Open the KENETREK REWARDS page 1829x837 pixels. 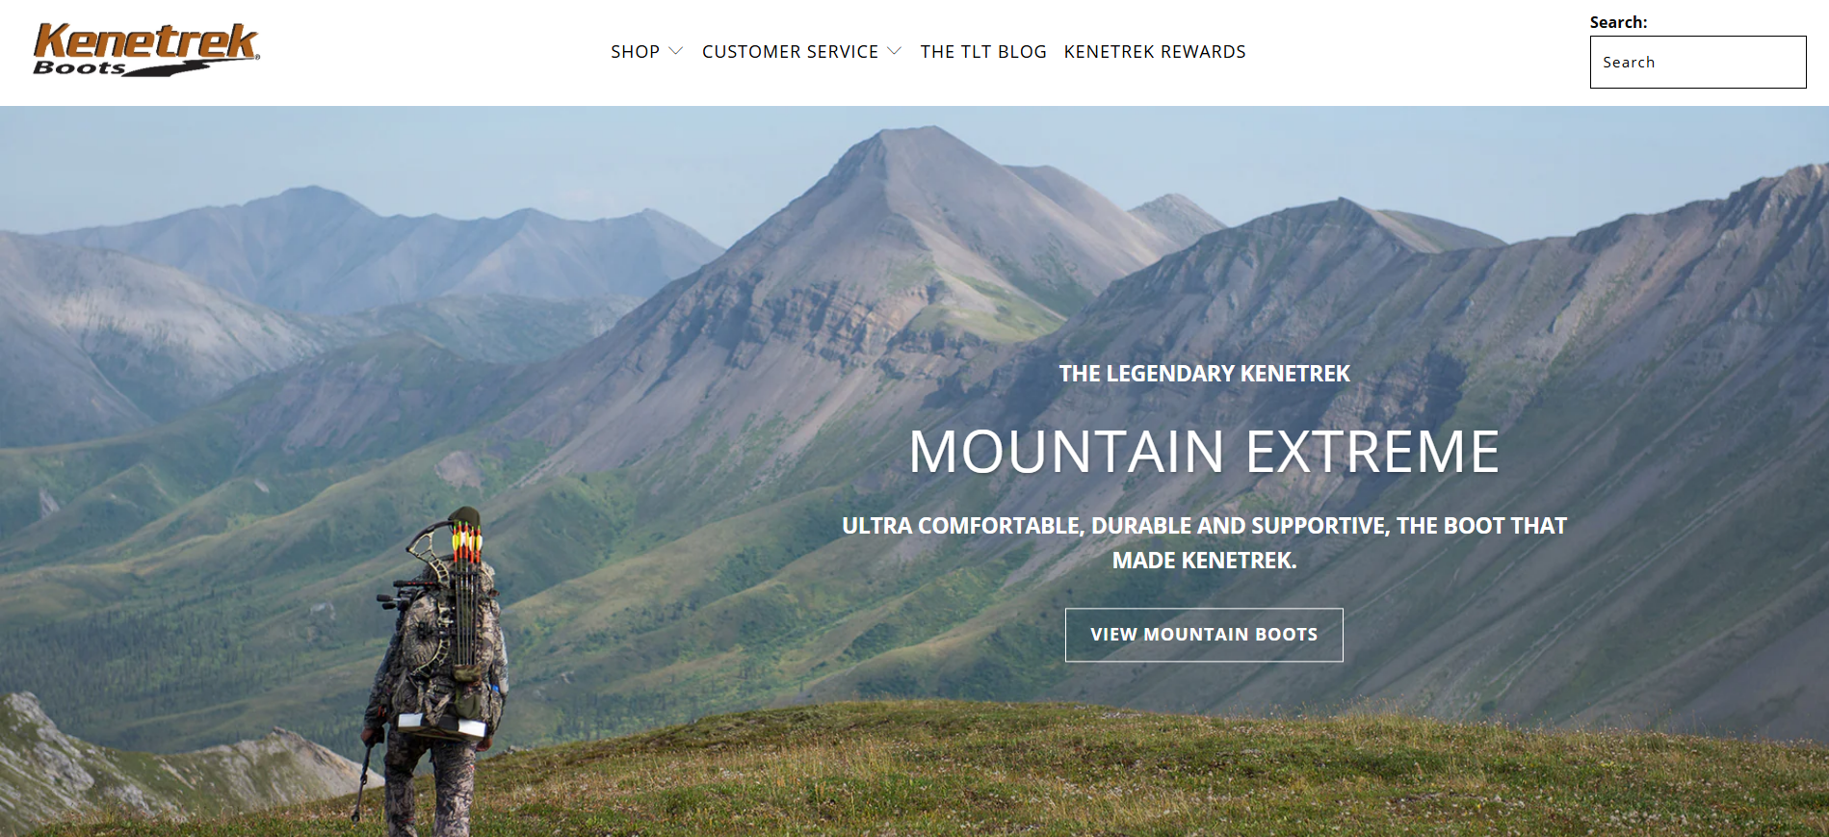click(1155, 52)
